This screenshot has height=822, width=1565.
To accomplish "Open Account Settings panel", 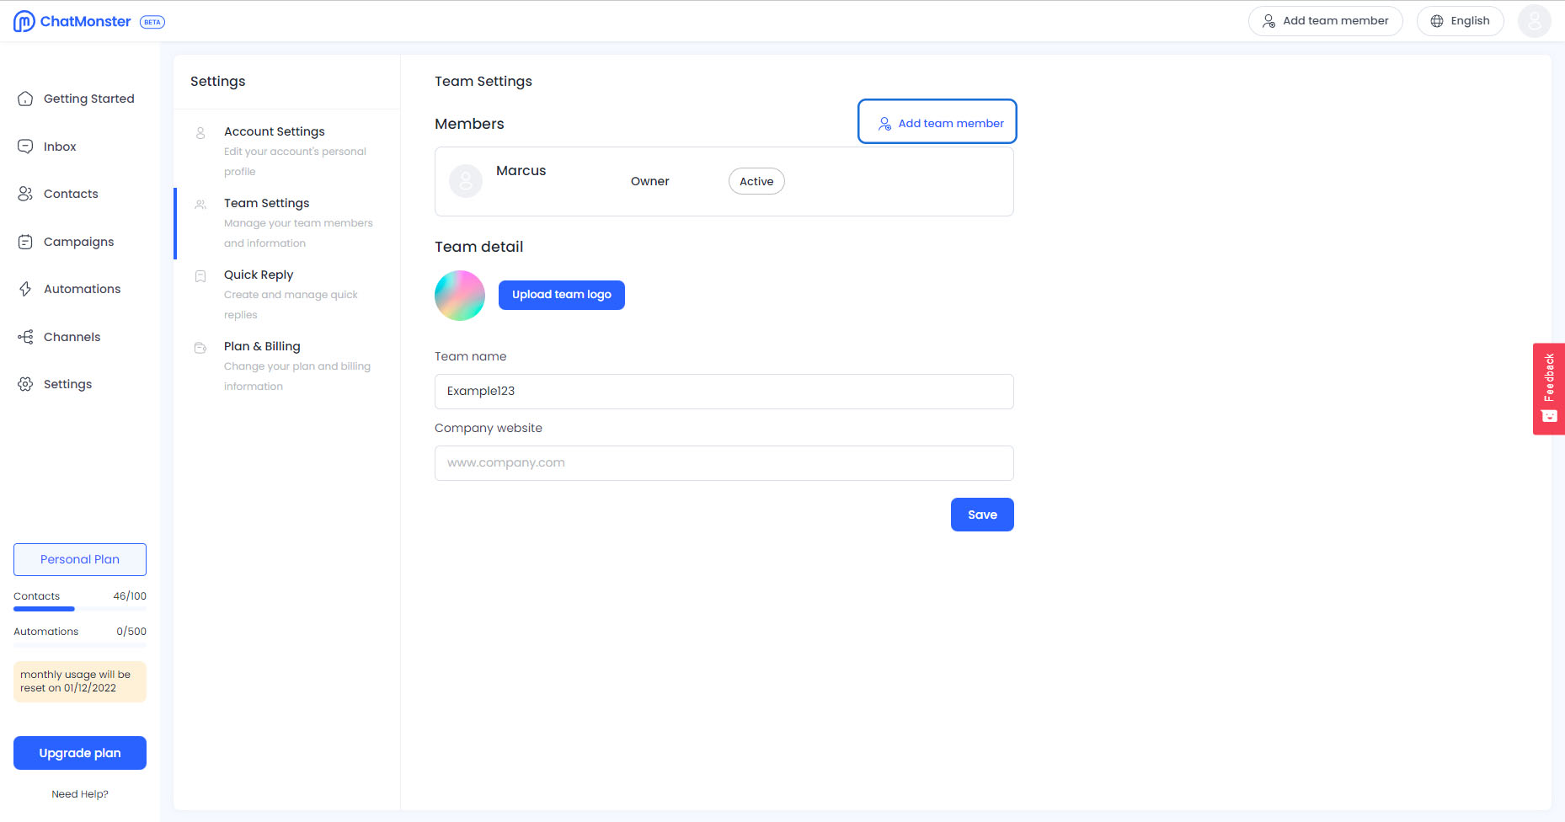I will point(286,151).
